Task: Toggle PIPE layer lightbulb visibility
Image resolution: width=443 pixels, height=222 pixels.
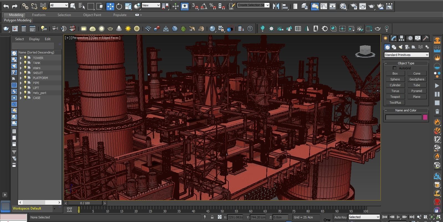Action: point(25,83)
